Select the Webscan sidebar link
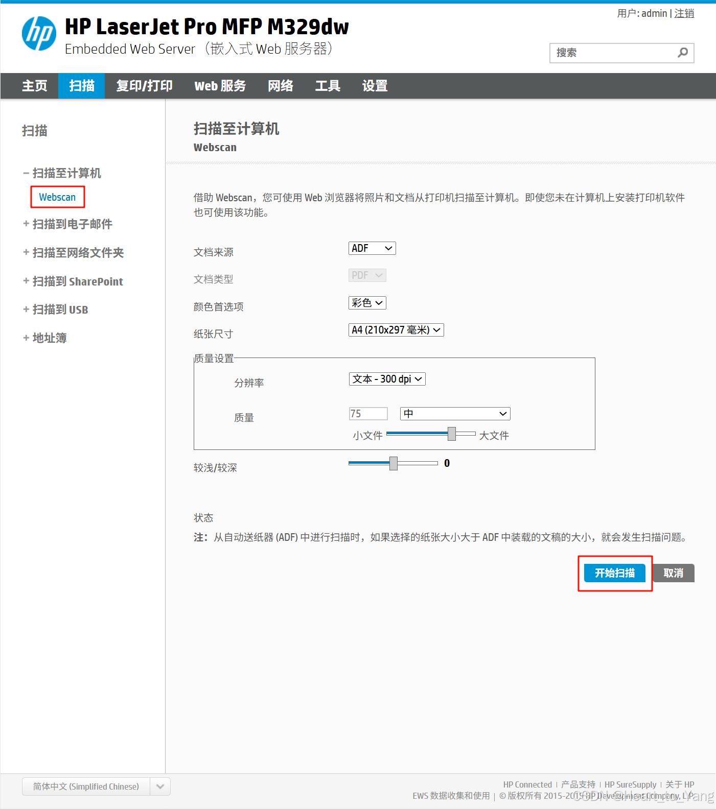716x809 pixels. click(57, 197)
